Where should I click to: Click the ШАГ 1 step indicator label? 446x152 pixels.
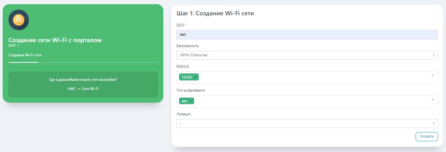click(14, 46)
